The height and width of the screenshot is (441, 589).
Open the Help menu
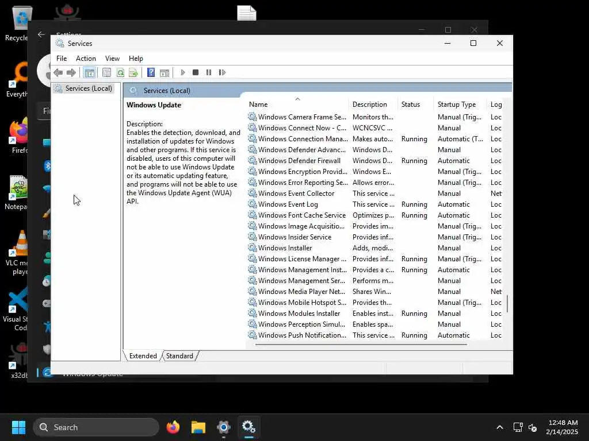136,59
